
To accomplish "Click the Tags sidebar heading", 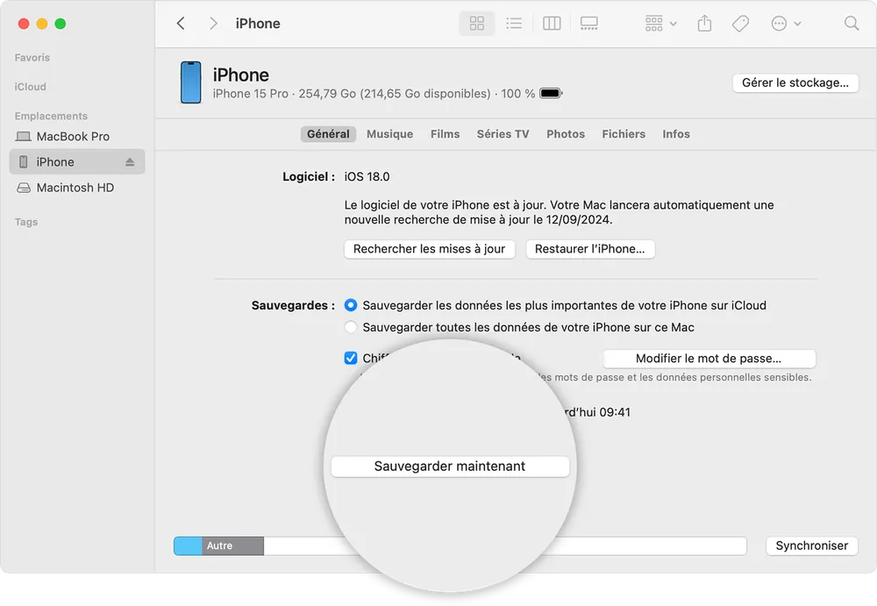I will [26, 222].
